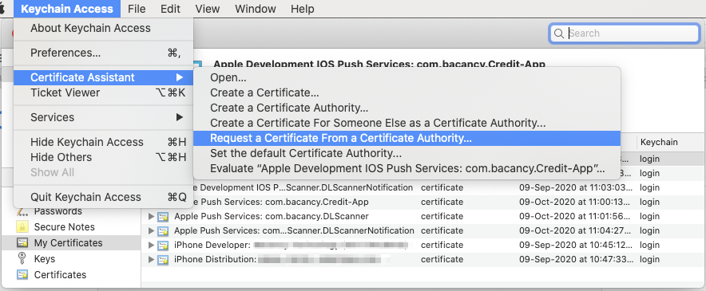
Task: Click the Search field
Action: (x=624, y=33)
